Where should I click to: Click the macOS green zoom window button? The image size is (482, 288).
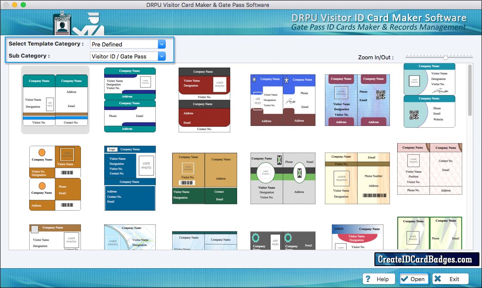(x=23, y=5)
